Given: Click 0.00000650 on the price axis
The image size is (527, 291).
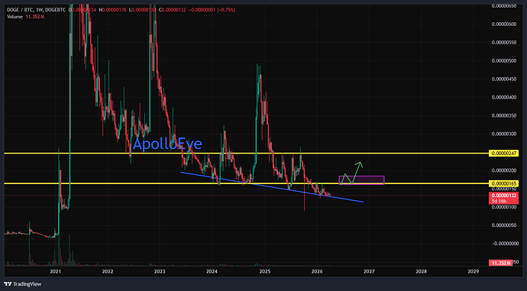Looking at the screenshot, I should [x=504, y=6].
